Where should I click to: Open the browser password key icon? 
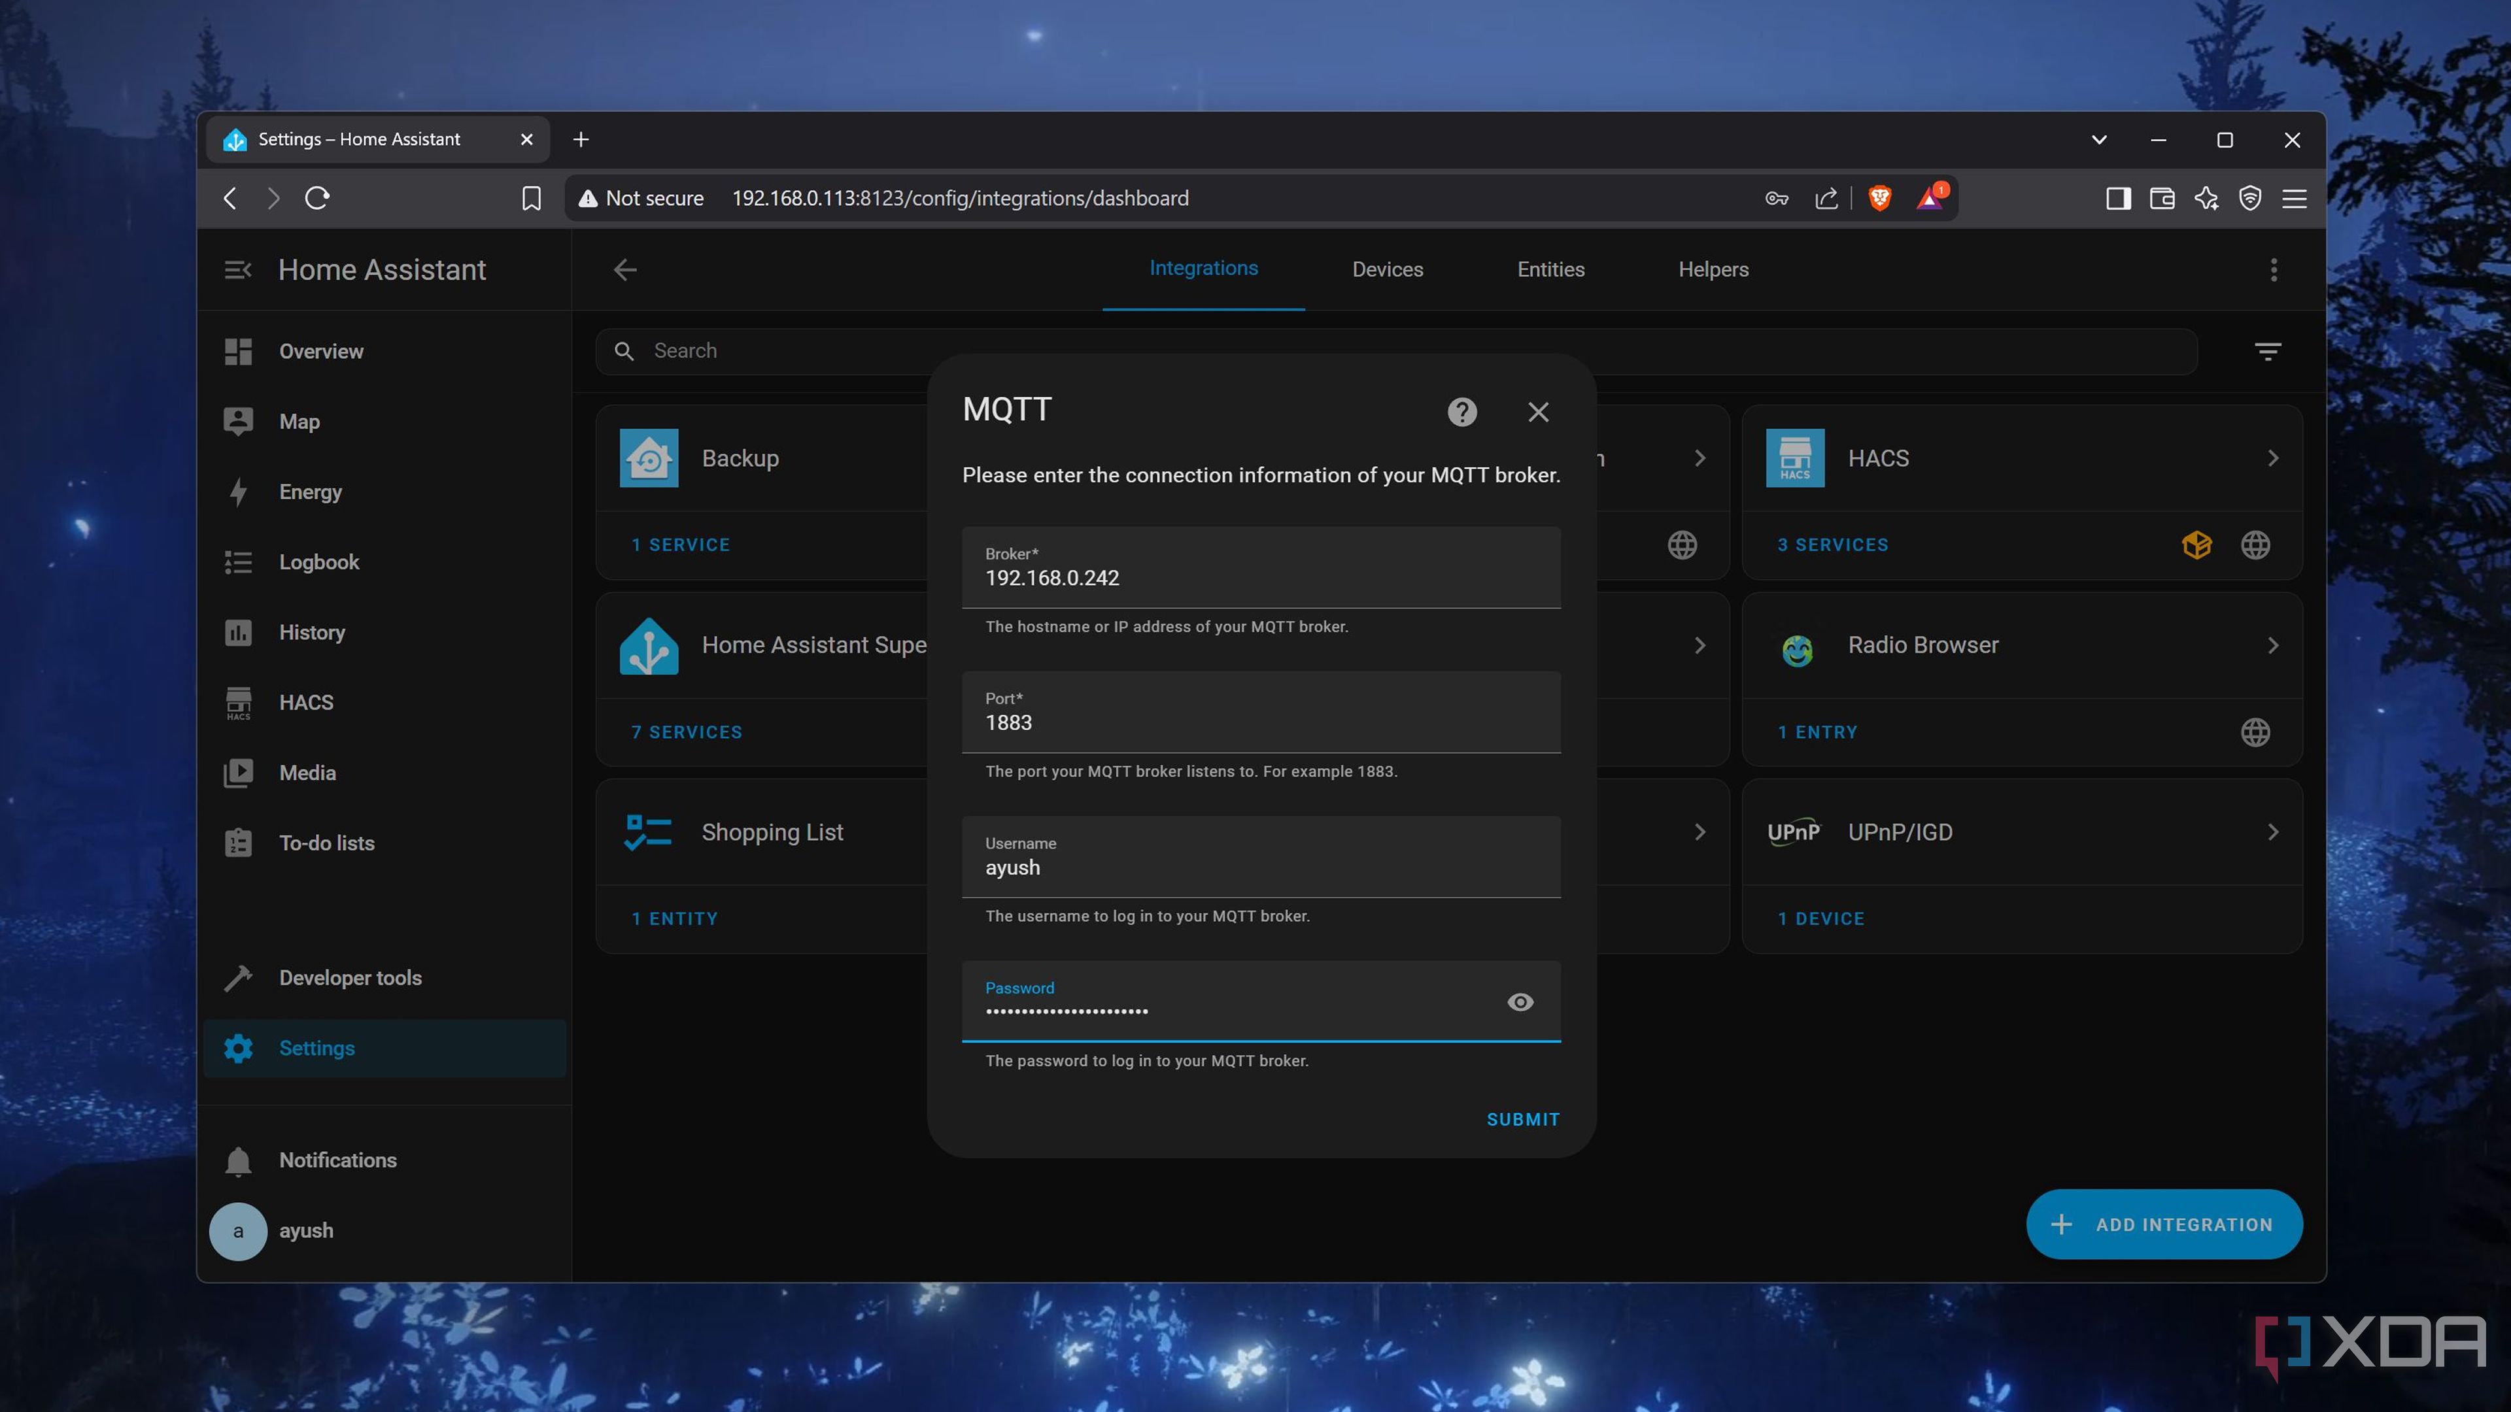[x=1776, y=199]
